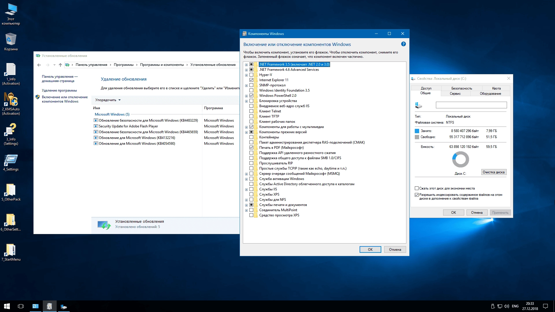Switch to the Control Panel taskbar app
555x312 pixels.
(x=36, y=306)
